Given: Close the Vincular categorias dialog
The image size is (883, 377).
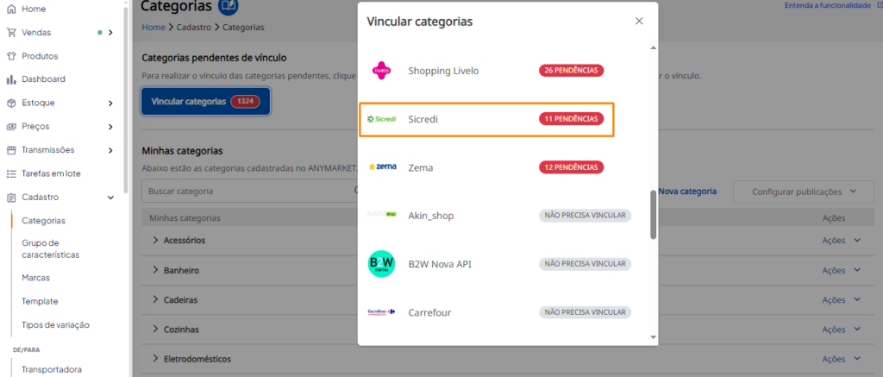Looking at the screenshot, I should tap(639, 21).
